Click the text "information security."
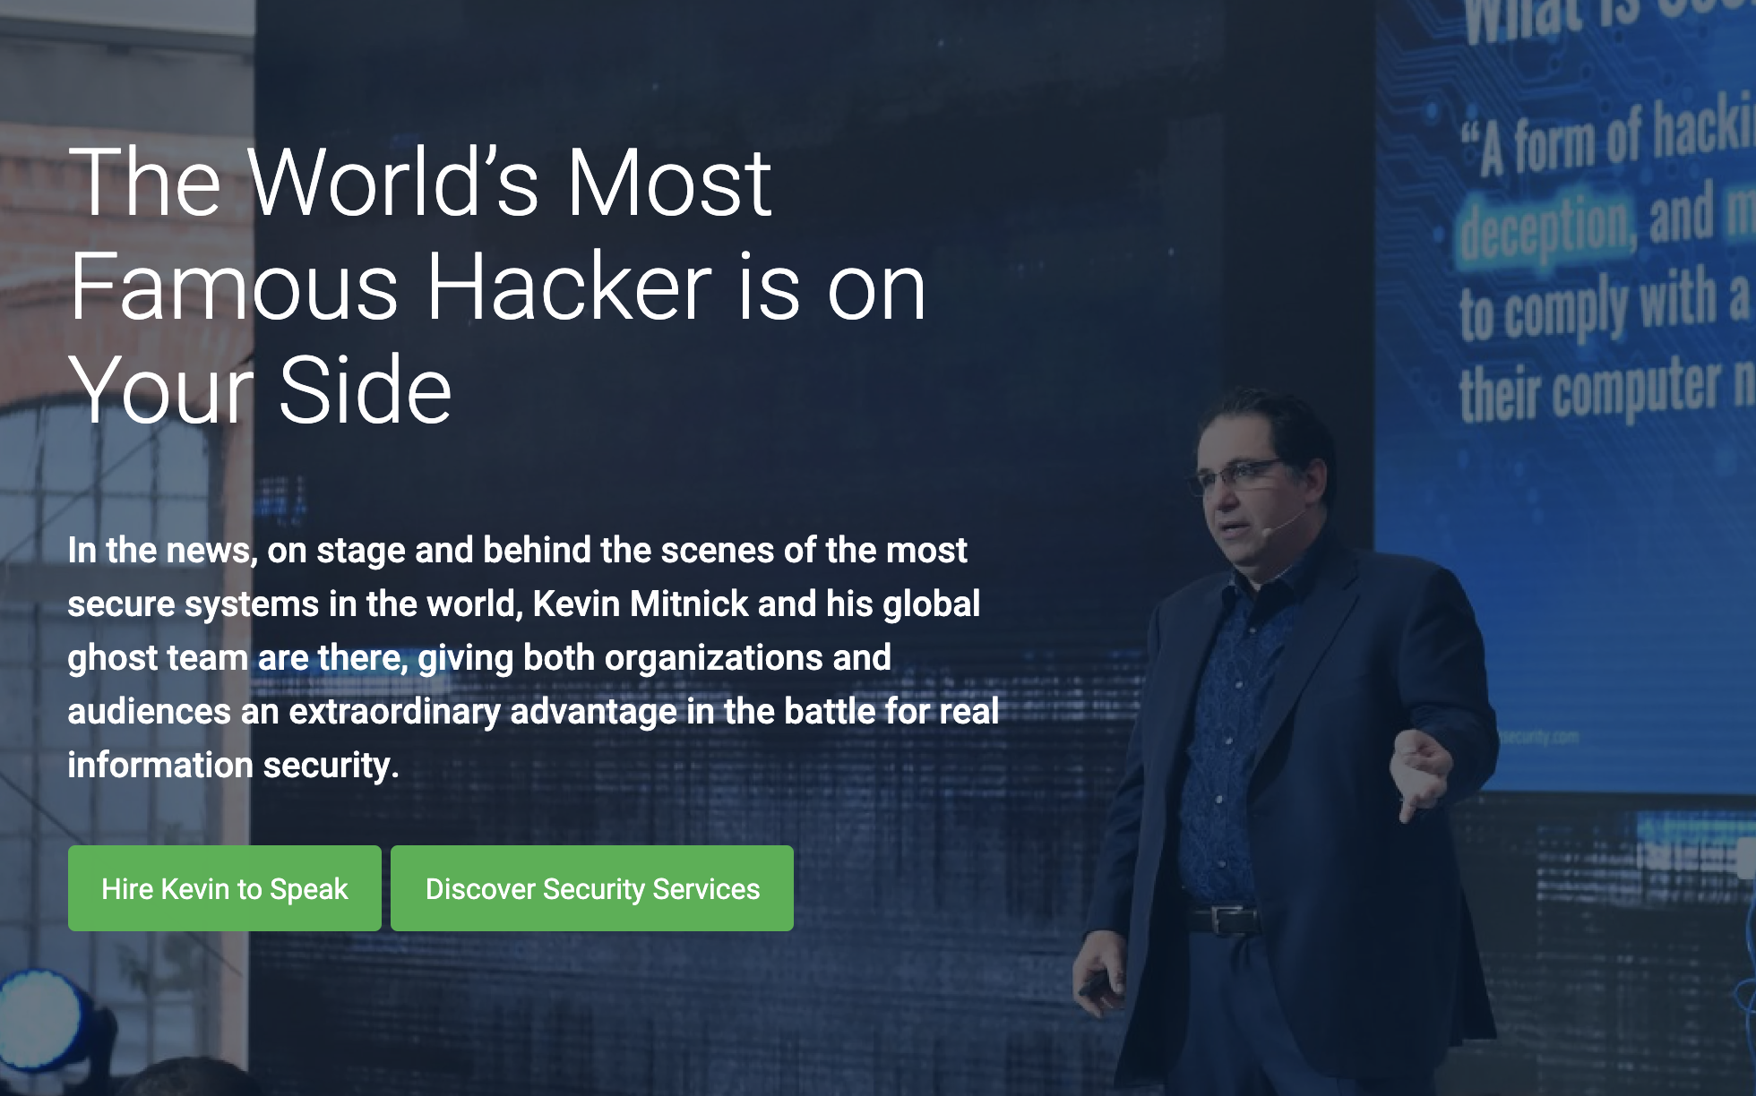Viewport: 1756px width, 1096px height. click(x=233, y=765)
